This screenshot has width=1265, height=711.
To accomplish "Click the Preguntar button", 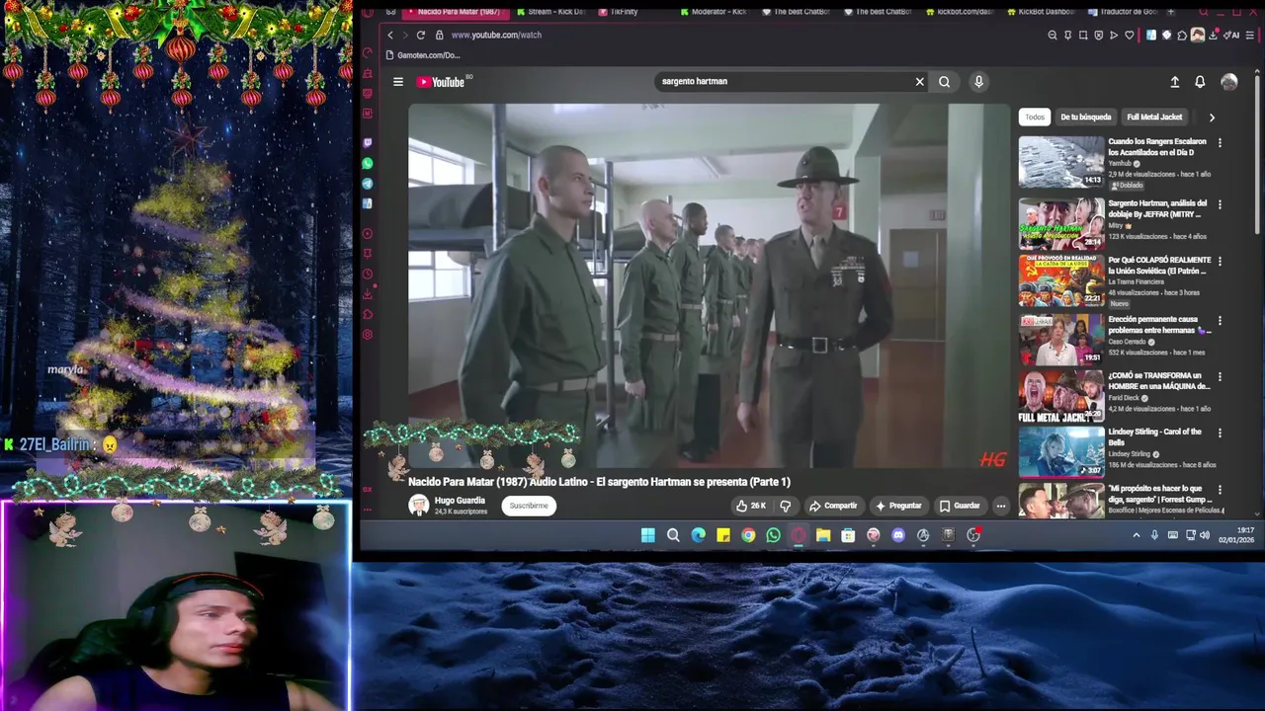I will [898, 506].
